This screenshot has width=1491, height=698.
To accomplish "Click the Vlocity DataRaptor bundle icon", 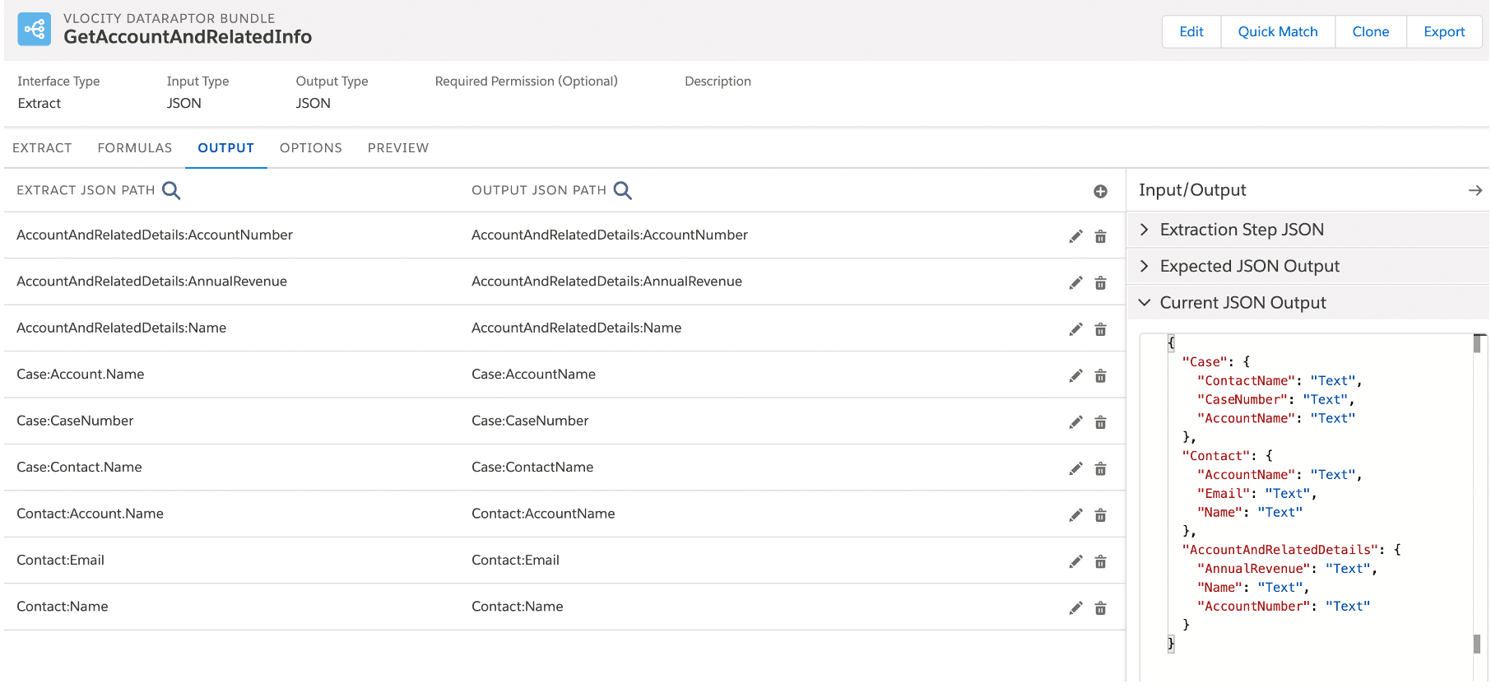I will click(34, 30).
